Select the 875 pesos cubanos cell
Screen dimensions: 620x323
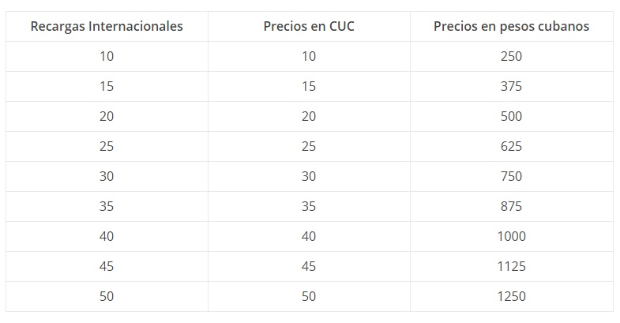coord(511,206)
